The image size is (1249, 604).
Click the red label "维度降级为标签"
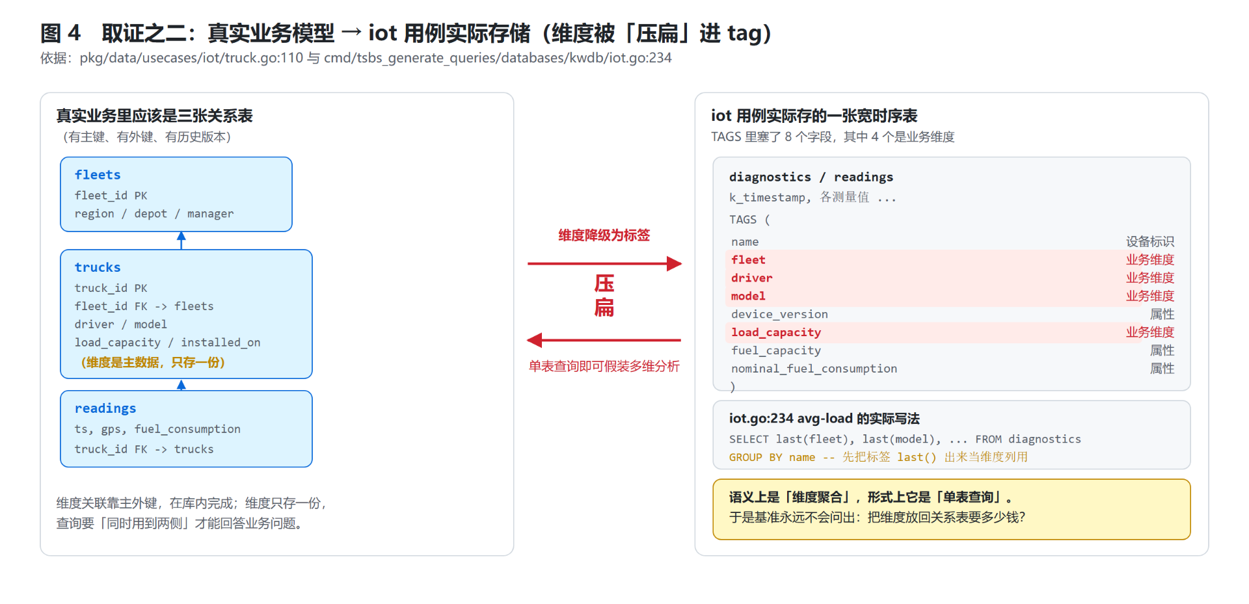click(x=604, y=235)
